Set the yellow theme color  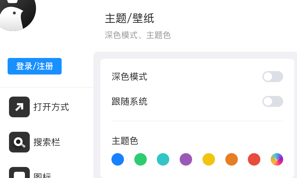point(208,159)
